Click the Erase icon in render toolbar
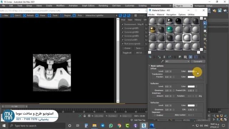This screenshot has height=129, width=229. pos(37,15)
